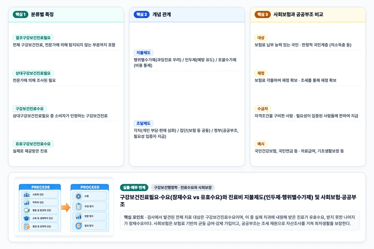Click the clipboard checklist icon beside 과정 평가

coord(79,206)
